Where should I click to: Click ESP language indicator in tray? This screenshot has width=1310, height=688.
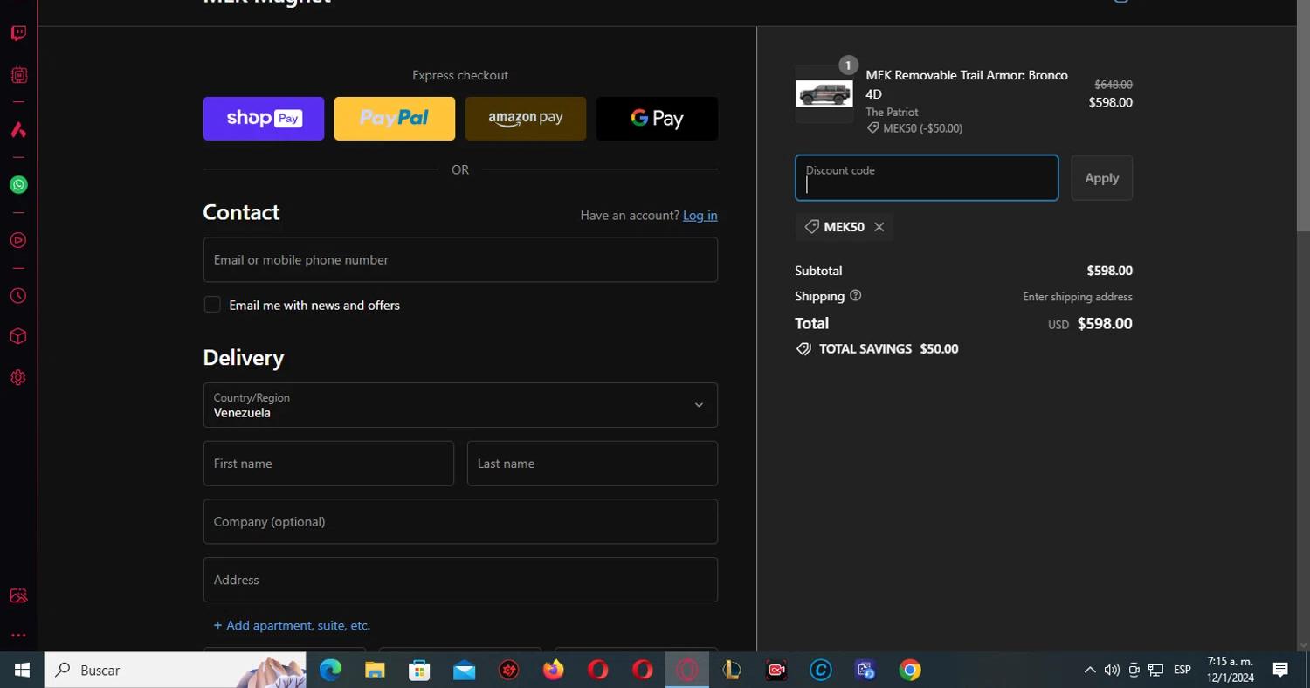(1182, 670)
